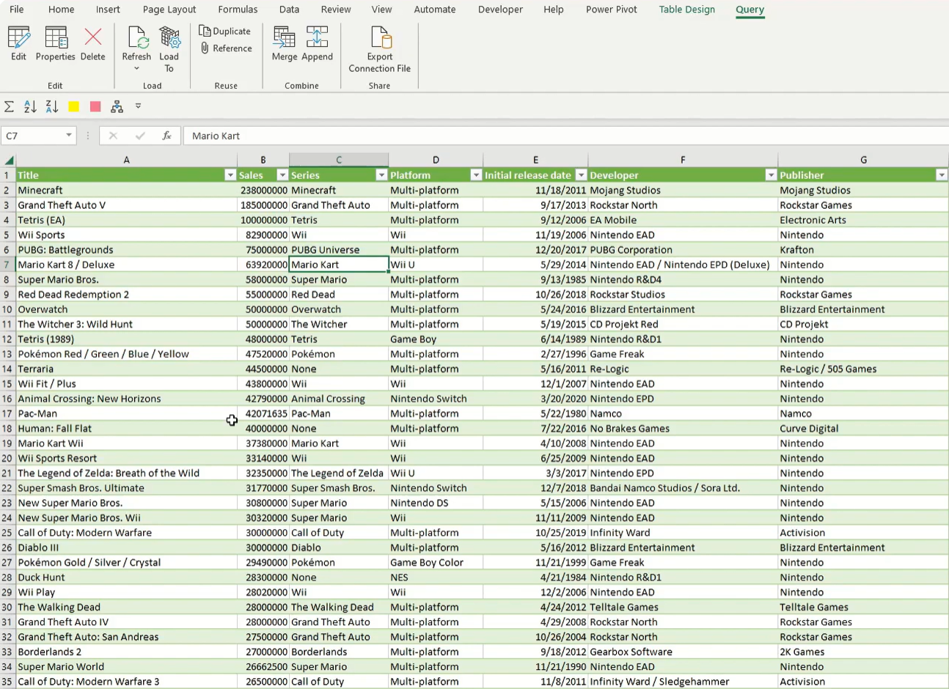Duplicate the query
This screenshot has width=949, height=689.
pyautogui.click(x=225, y=31)
